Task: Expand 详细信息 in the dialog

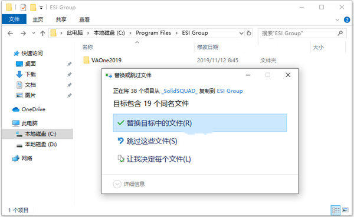Action: pyautogui.click(x=129, y=184)
